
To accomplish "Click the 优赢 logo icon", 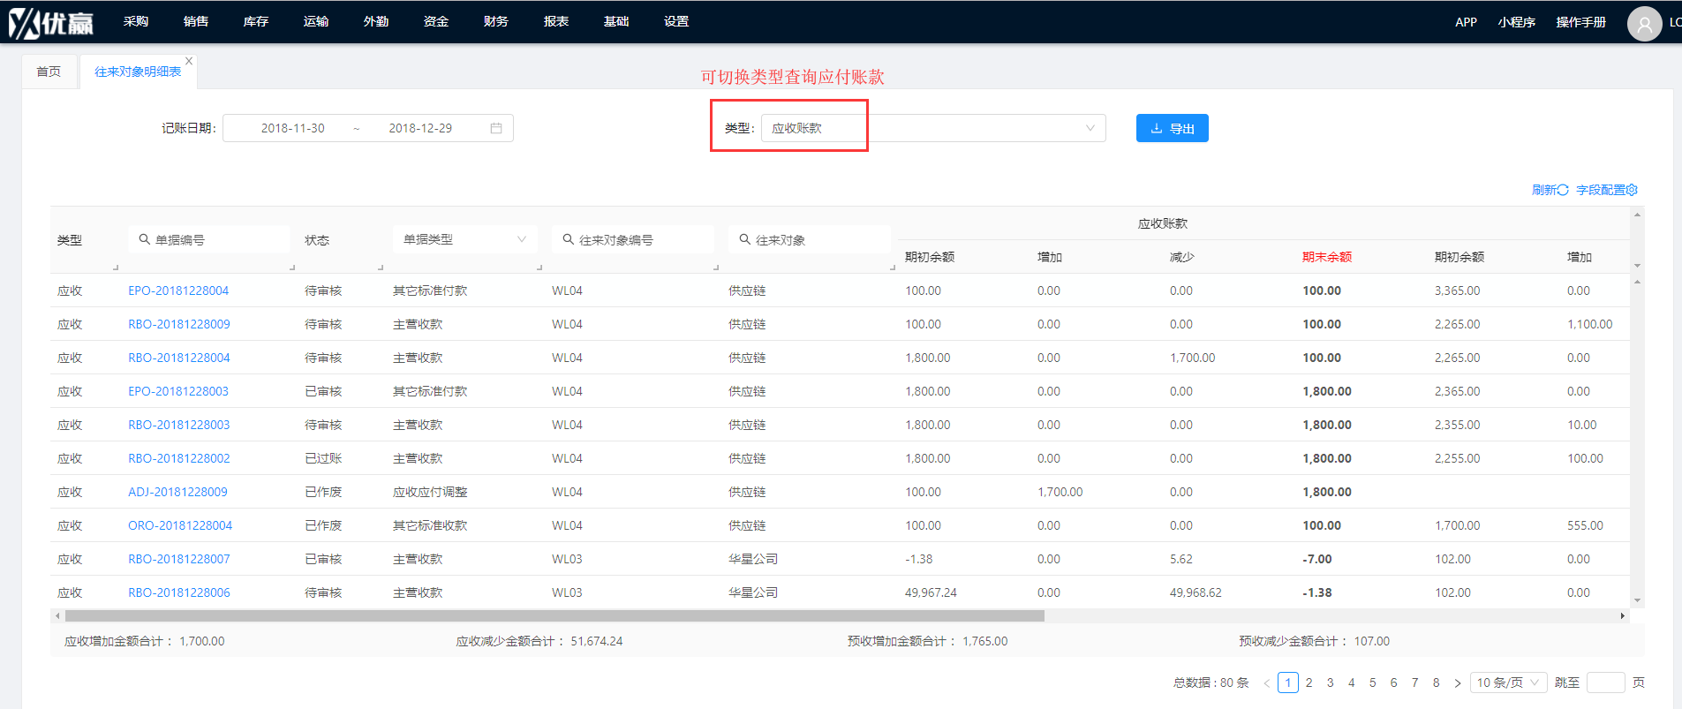I will pos(50,22).
